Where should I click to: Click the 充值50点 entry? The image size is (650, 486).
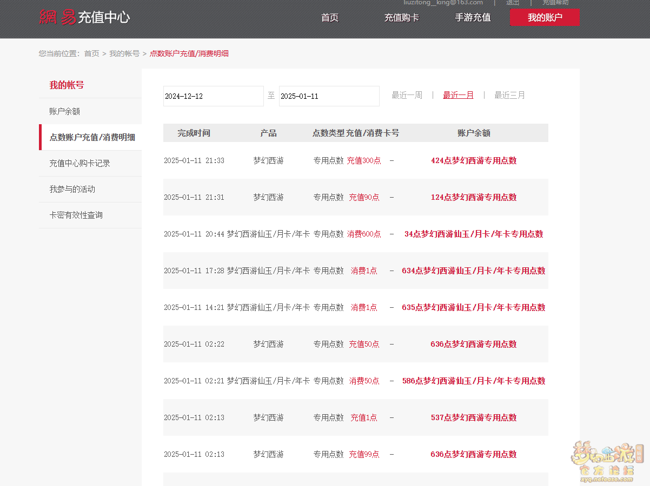364,344
